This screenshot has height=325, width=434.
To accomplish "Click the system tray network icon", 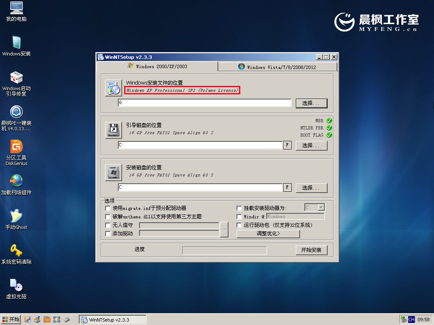I will coord(403,319).
